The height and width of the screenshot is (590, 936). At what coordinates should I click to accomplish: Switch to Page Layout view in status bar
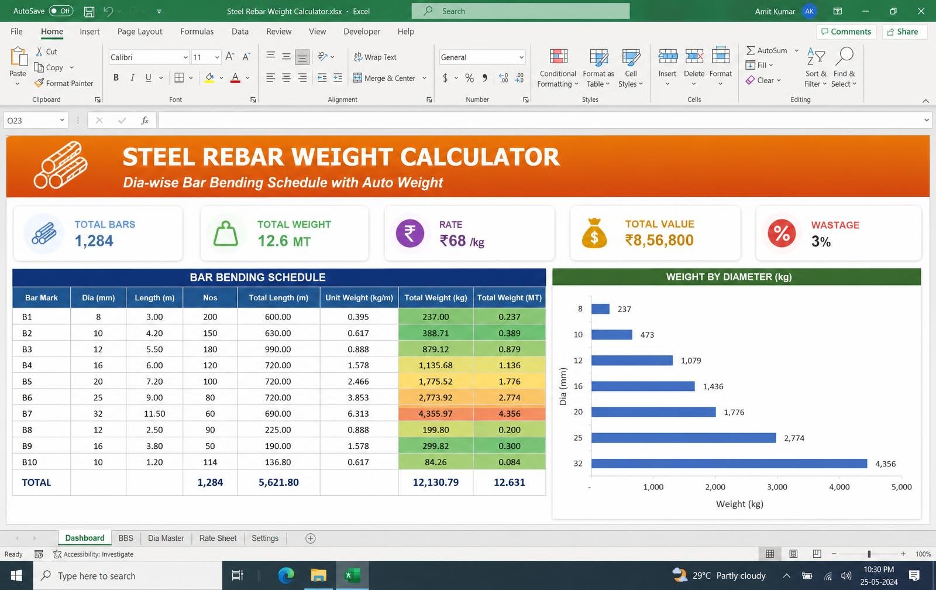793,554
